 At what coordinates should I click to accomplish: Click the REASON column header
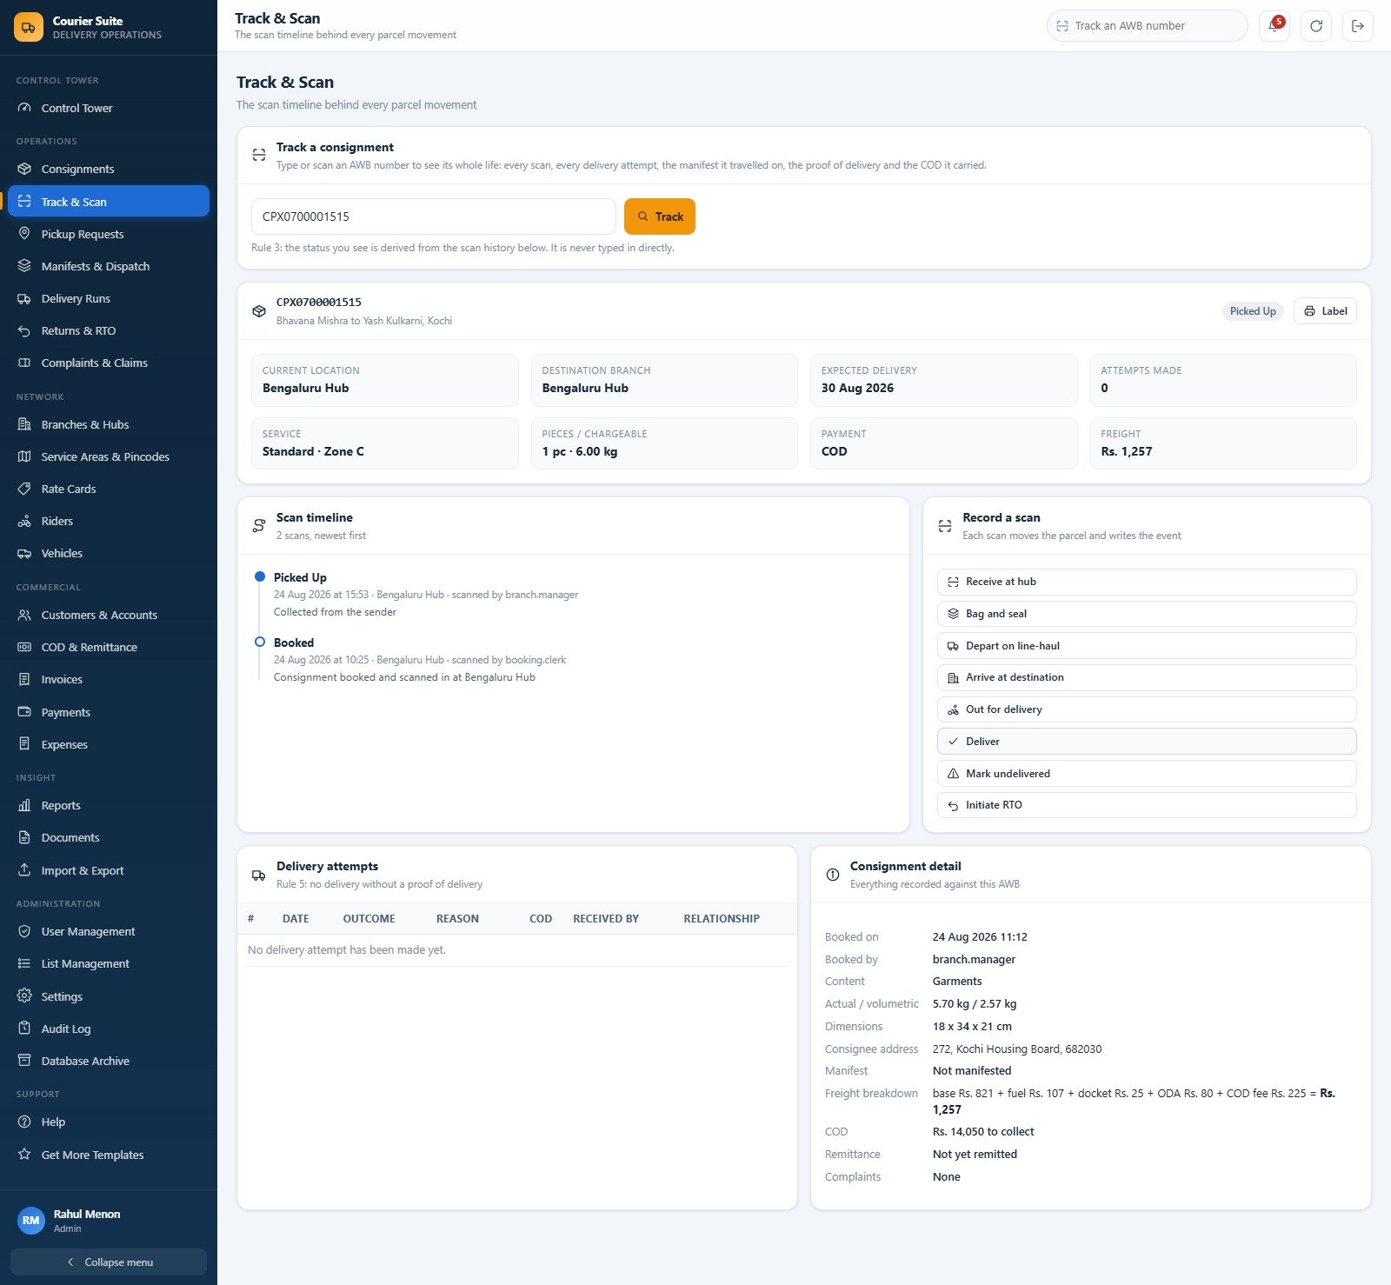point(457,919)
